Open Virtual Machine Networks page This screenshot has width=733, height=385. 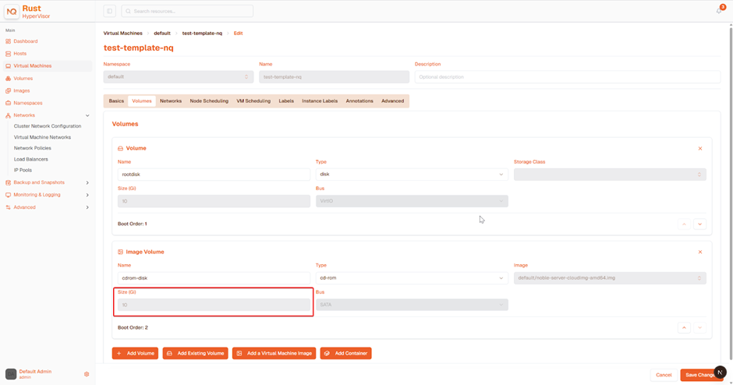coord(43,137)
